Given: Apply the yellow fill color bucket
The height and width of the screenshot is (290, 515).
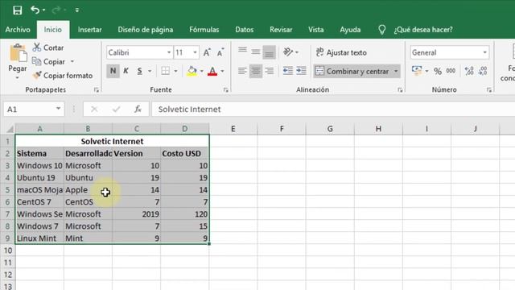Looking at the screenshot, I should click(192, 71).
